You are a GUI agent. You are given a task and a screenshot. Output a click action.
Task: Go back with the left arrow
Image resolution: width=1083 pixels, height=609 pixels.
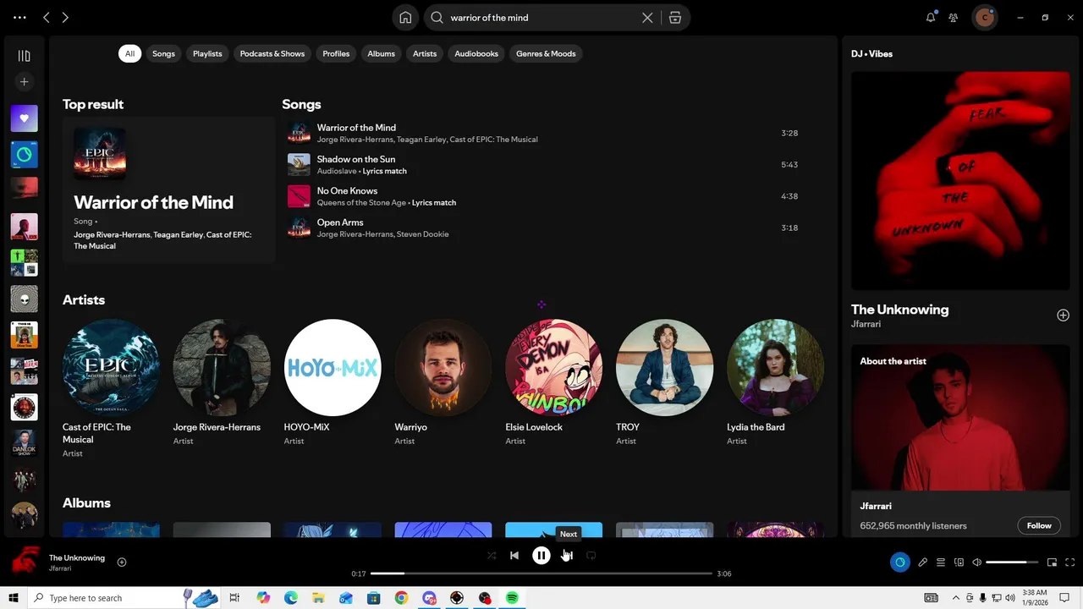tap(47, 17)
